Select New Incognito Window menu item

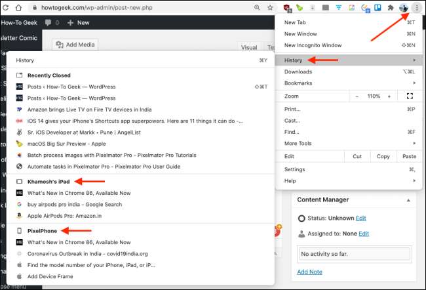click(x=313, y=45)
